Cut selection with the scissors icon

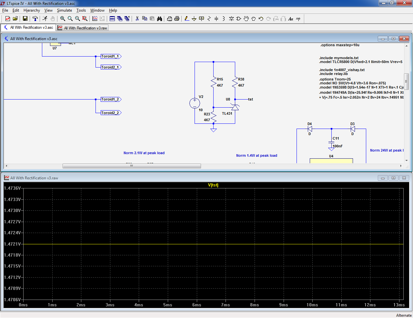coord(137,19)
